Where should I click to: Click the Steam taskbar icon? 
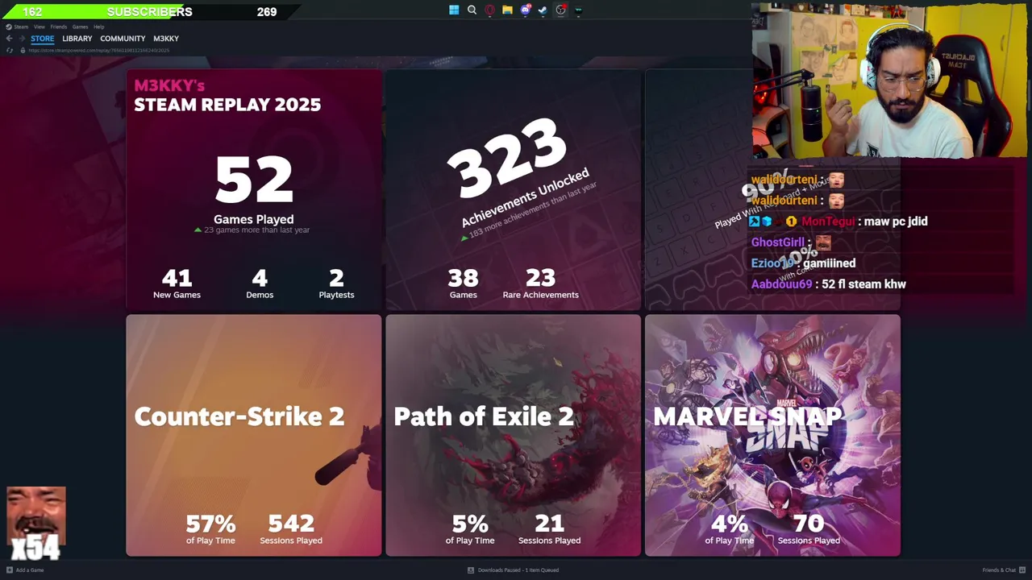click(543, 10)
